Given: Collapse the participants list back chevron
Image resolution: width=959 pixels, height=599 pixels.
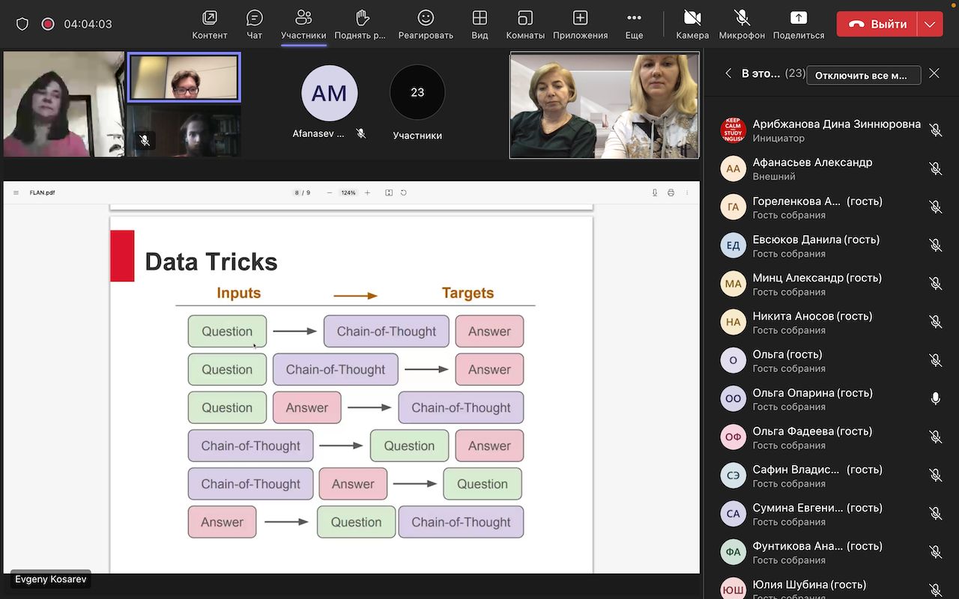Looking at the screenshot, I should click(728, 73).
